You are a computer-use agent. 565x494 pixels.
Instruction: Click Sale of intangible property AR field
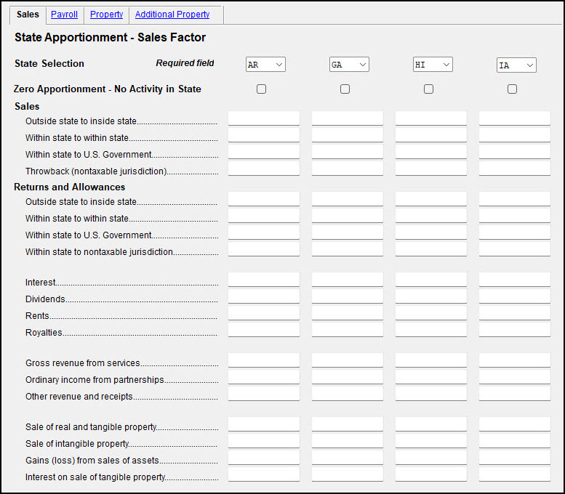click(264, 441)
